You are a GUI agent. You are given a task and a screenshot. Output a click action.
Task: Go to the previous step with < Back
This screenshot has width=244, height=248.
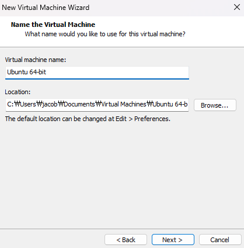pos(126,240)
